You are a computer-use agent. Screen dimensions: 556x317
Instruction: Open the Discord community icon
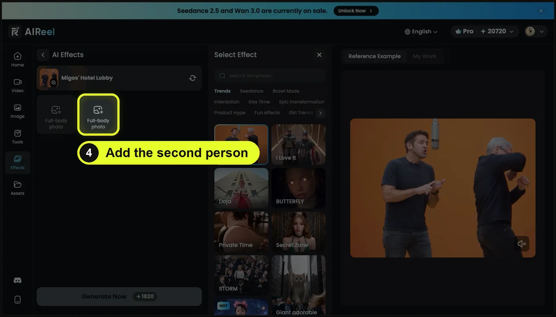pos(17,280)
